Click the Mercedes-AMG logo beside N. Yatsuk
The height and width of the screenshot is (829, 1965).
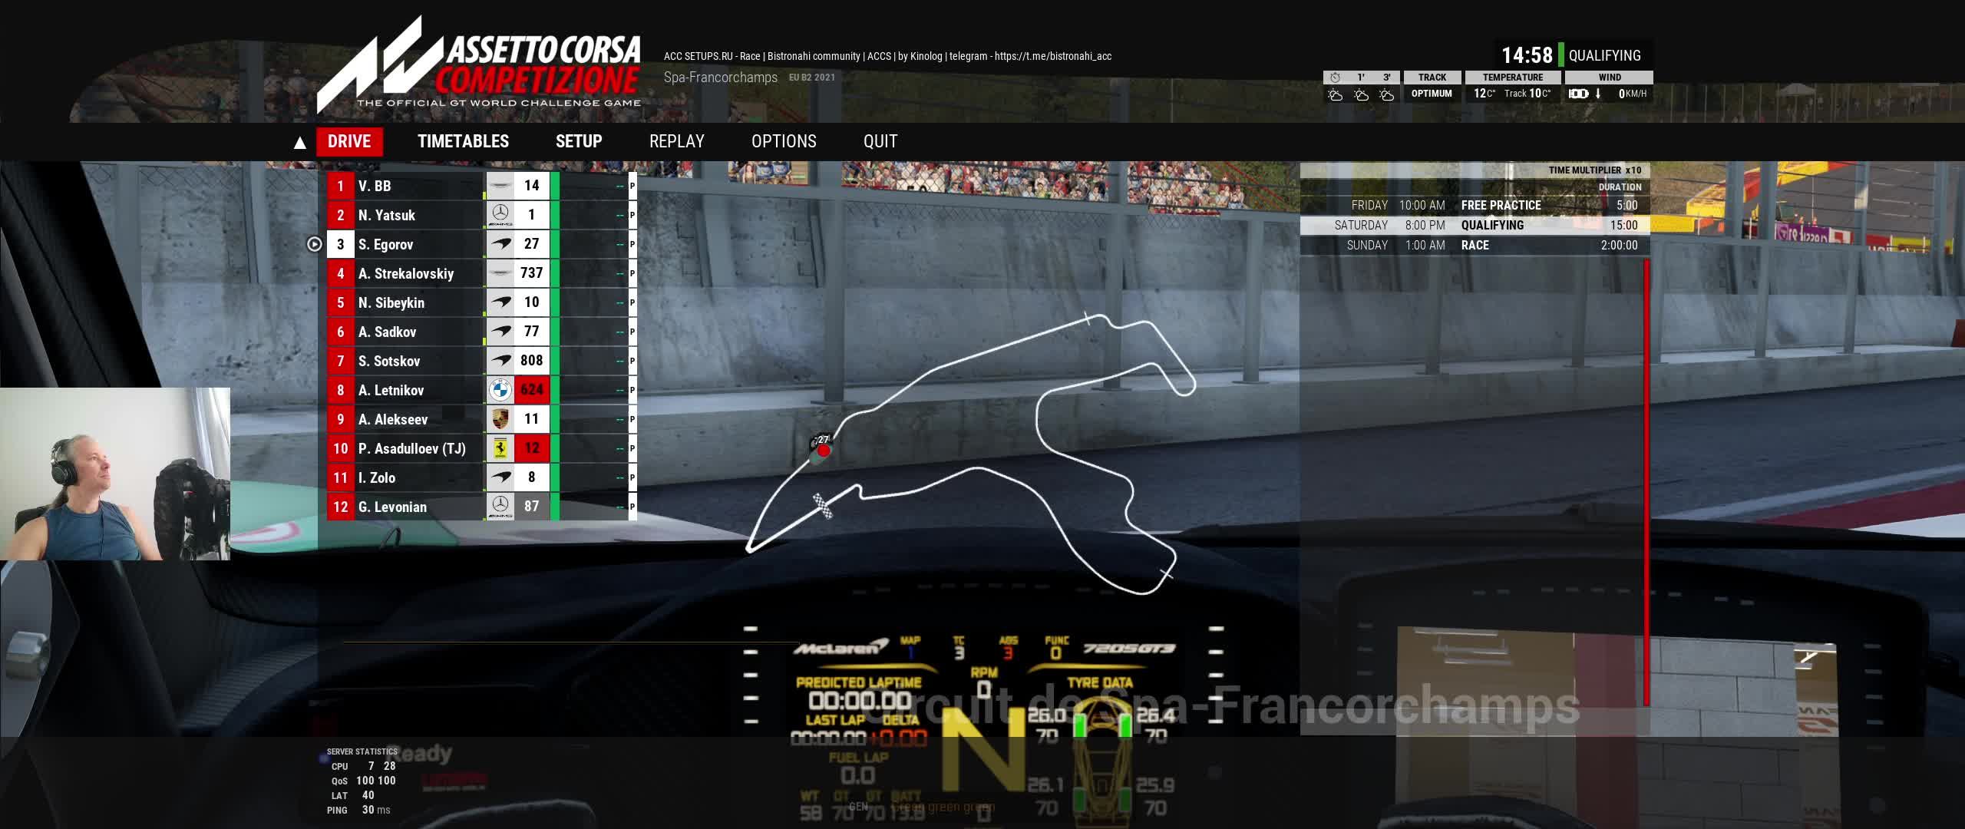click(500, 215)
